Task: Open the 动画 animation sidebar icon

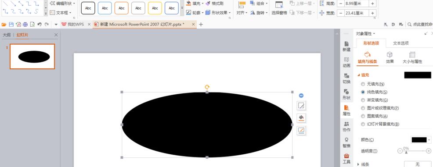Action: click(346, 62)
